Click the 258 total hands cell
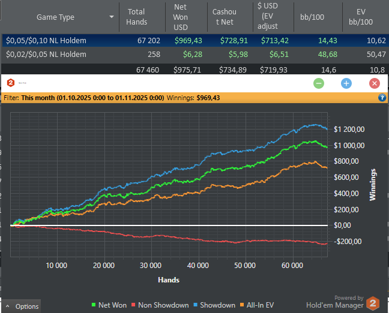 coord(154,55)
